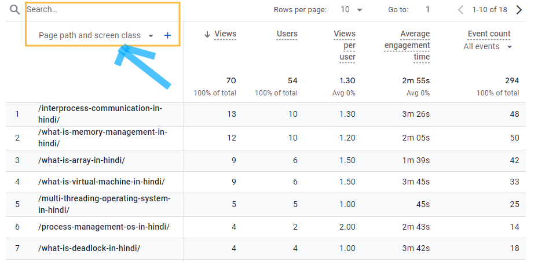Click the /what-is-virtual-machine-in-hindi/ path

point(101,182)
